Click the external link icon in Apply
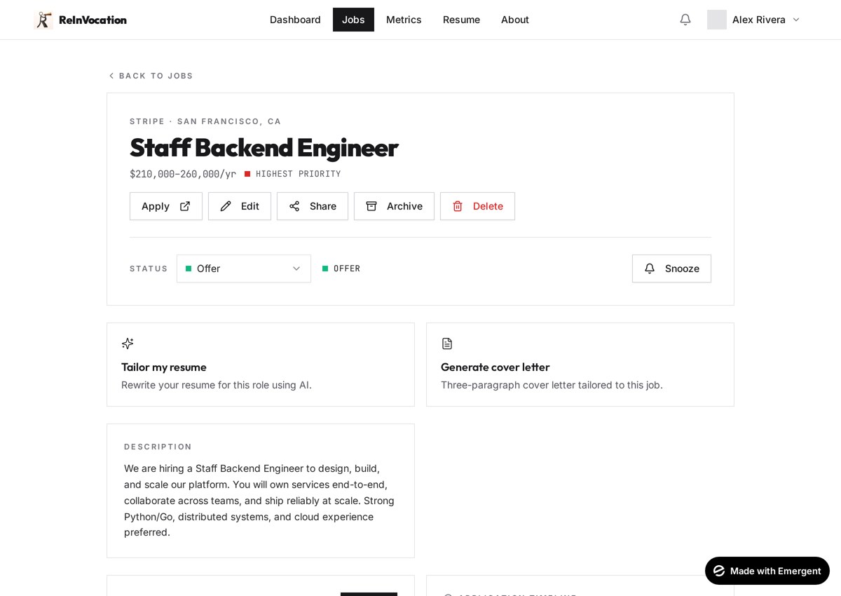841x596 pixels. tap(185, 206)
